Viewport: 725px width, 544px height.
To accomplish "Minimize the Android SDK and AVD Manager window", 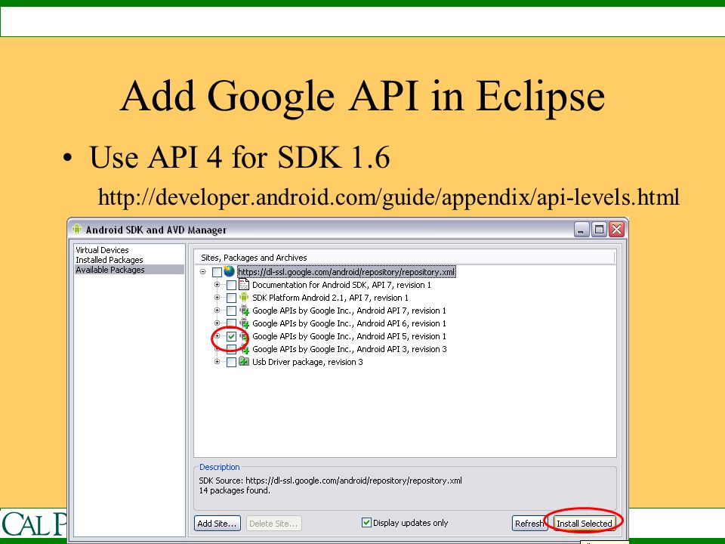I will tap(582, 230).
